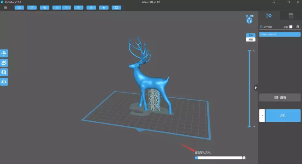This screenshot has height=164, width=302.
Task: Click the top handle of layer slider
Action: [x=249, y=51]
